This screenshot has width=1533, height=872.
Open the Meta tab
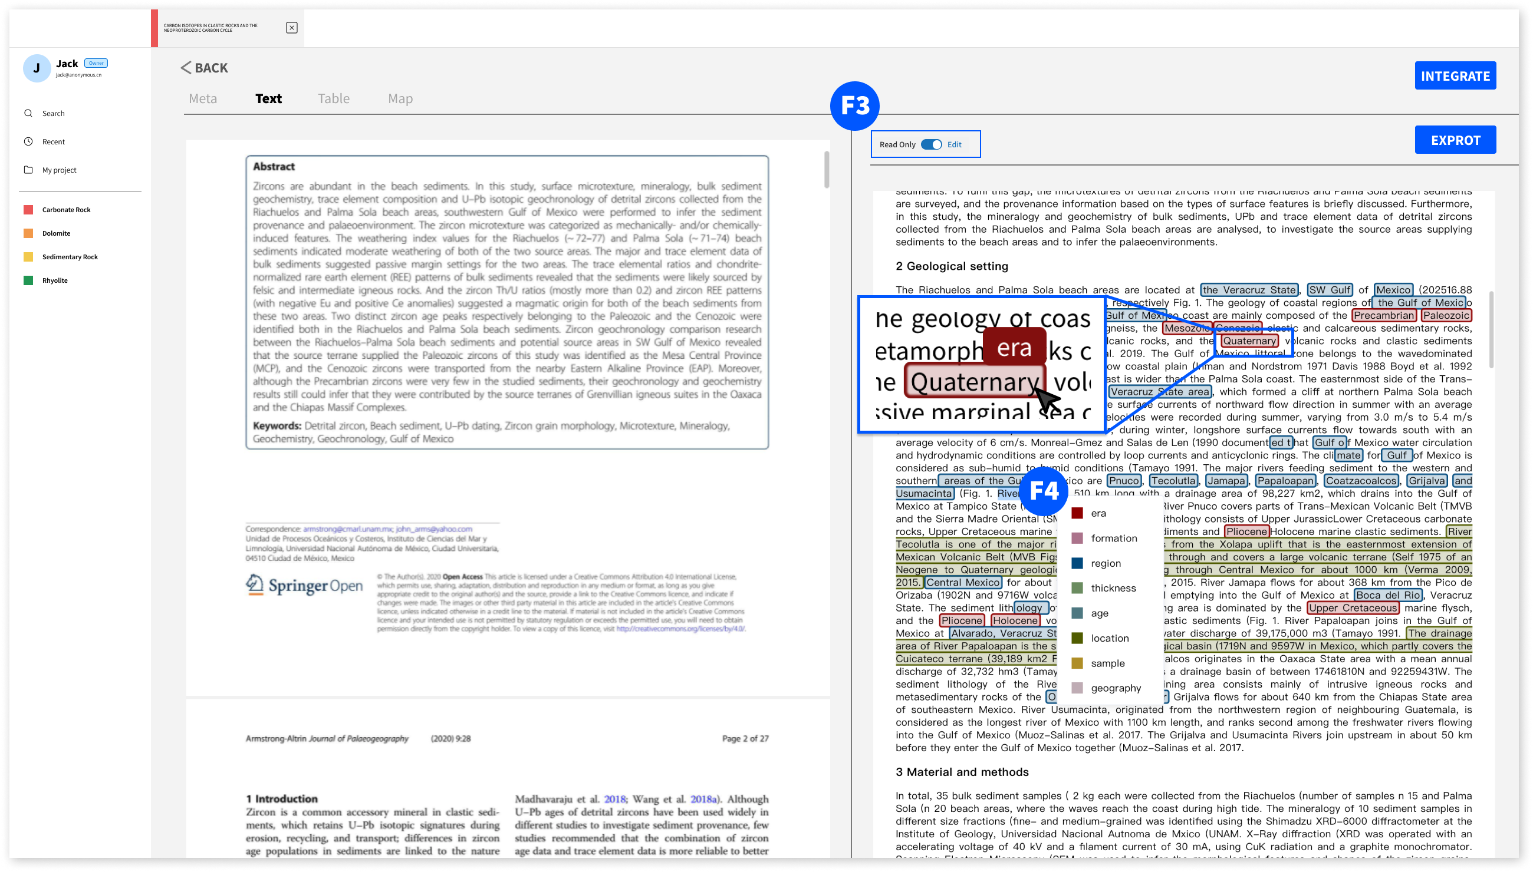(x=203, y=98)
